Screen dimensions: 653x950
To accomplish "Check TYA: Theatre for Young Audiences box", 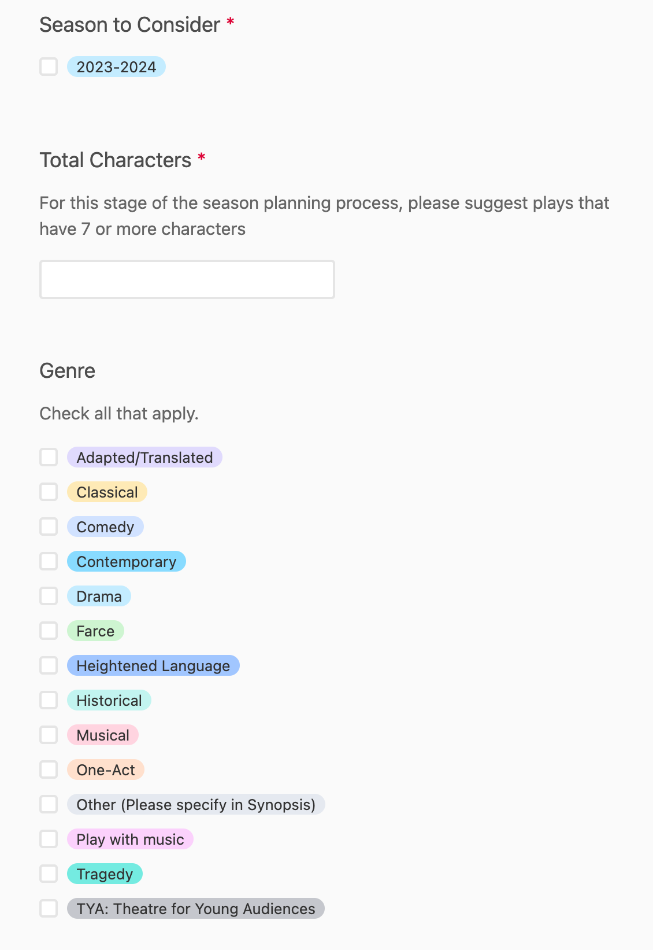I will tap(49, 908).
